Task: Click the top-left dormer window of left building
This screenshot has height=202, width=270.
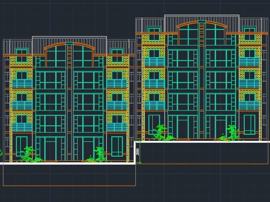Action: pos(22,55)
